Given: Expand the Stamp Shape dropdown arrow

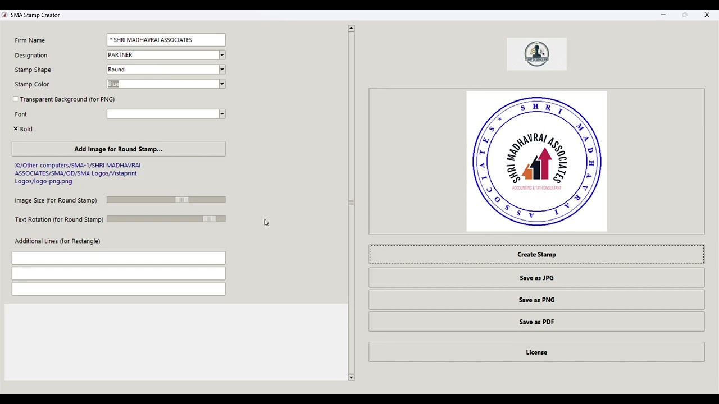Looking at the screenshot, I should click(x=222, y=70).
